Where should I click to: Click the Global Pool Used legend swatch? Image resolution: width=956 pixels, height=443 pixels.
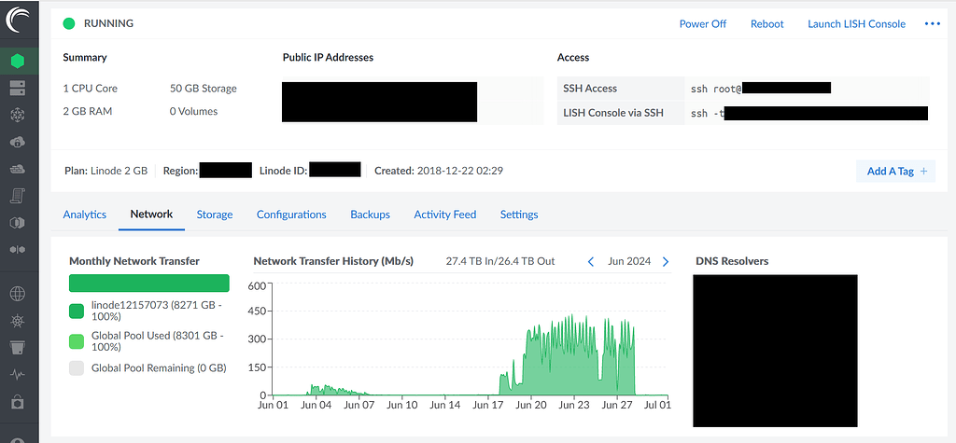[x=77, y=339]
